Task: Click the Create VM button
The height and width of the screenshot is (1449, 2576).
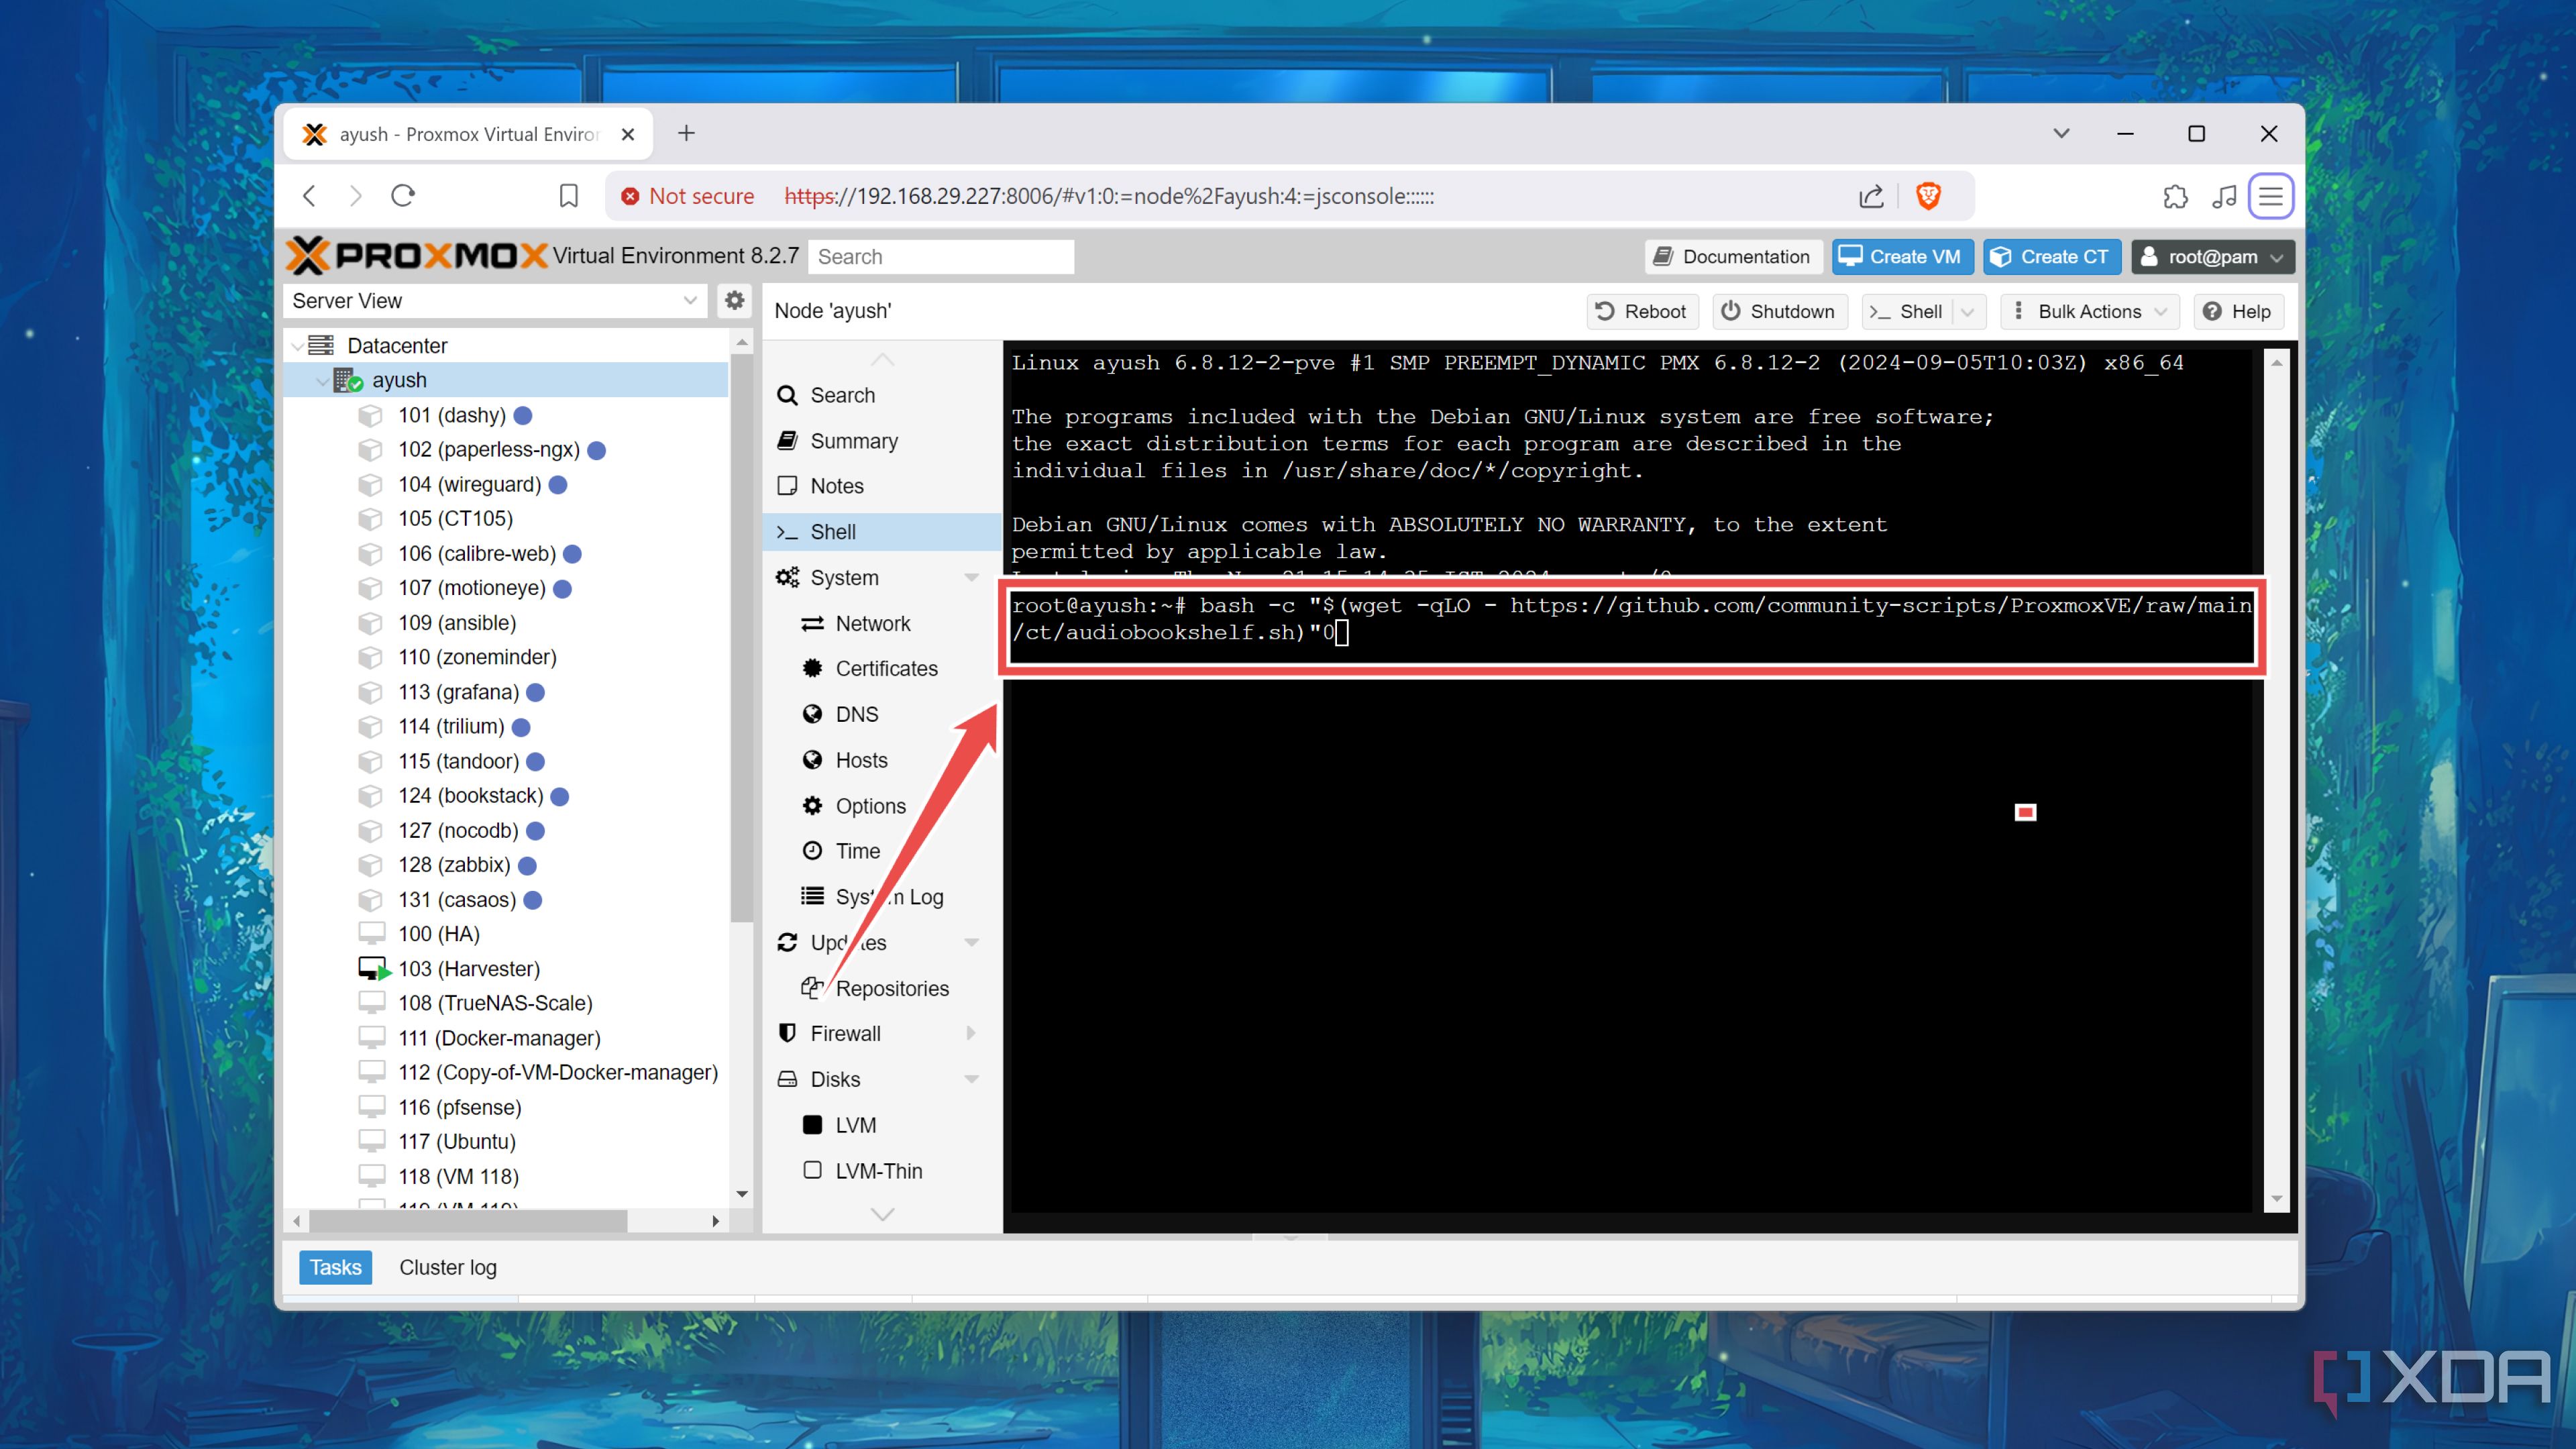Action: pyautogui.click(x=1902, y=256)
